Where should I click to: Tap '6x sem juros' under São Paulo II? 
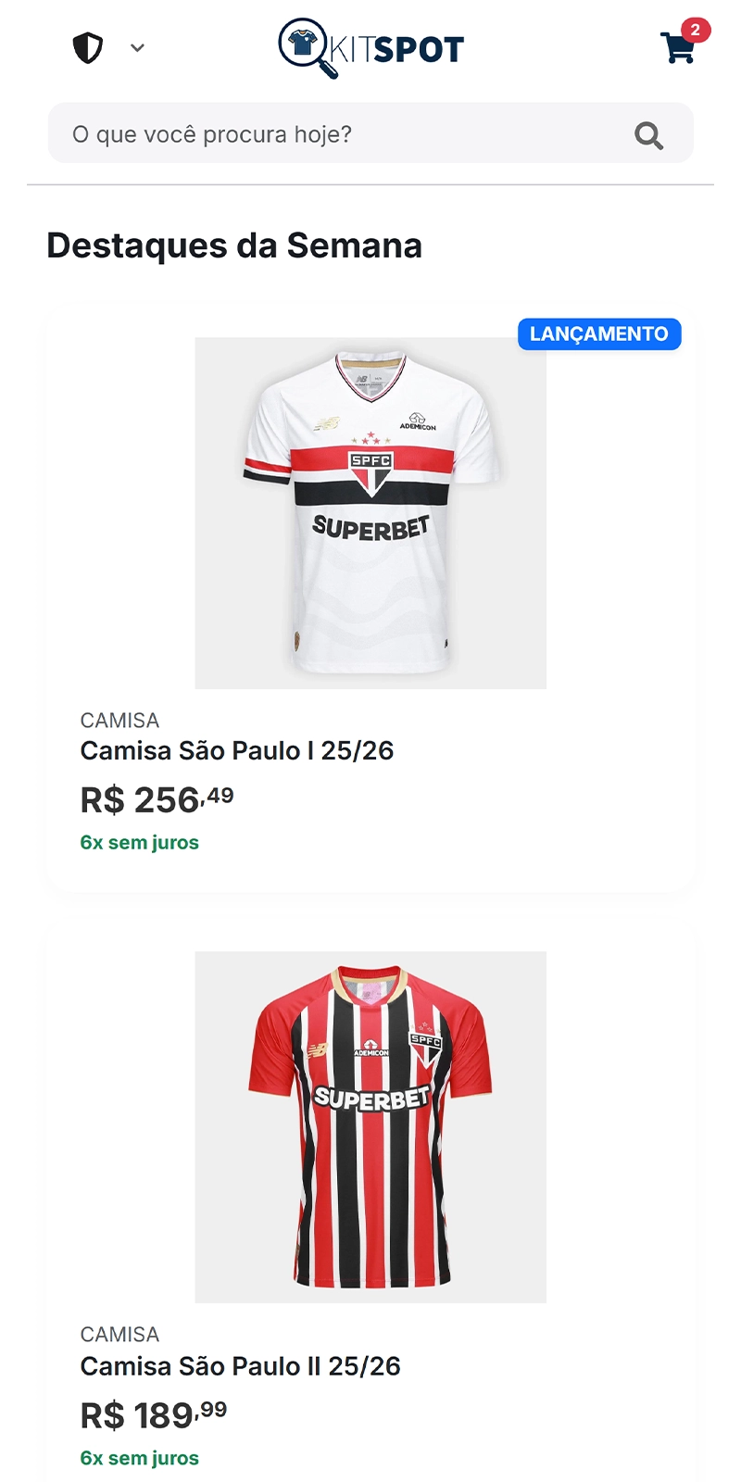pos(140,1458)
